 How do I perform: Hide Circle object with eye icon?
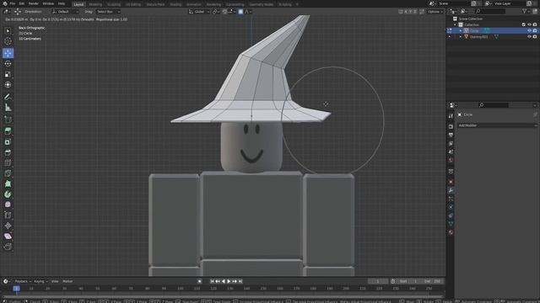pos(529,30)
